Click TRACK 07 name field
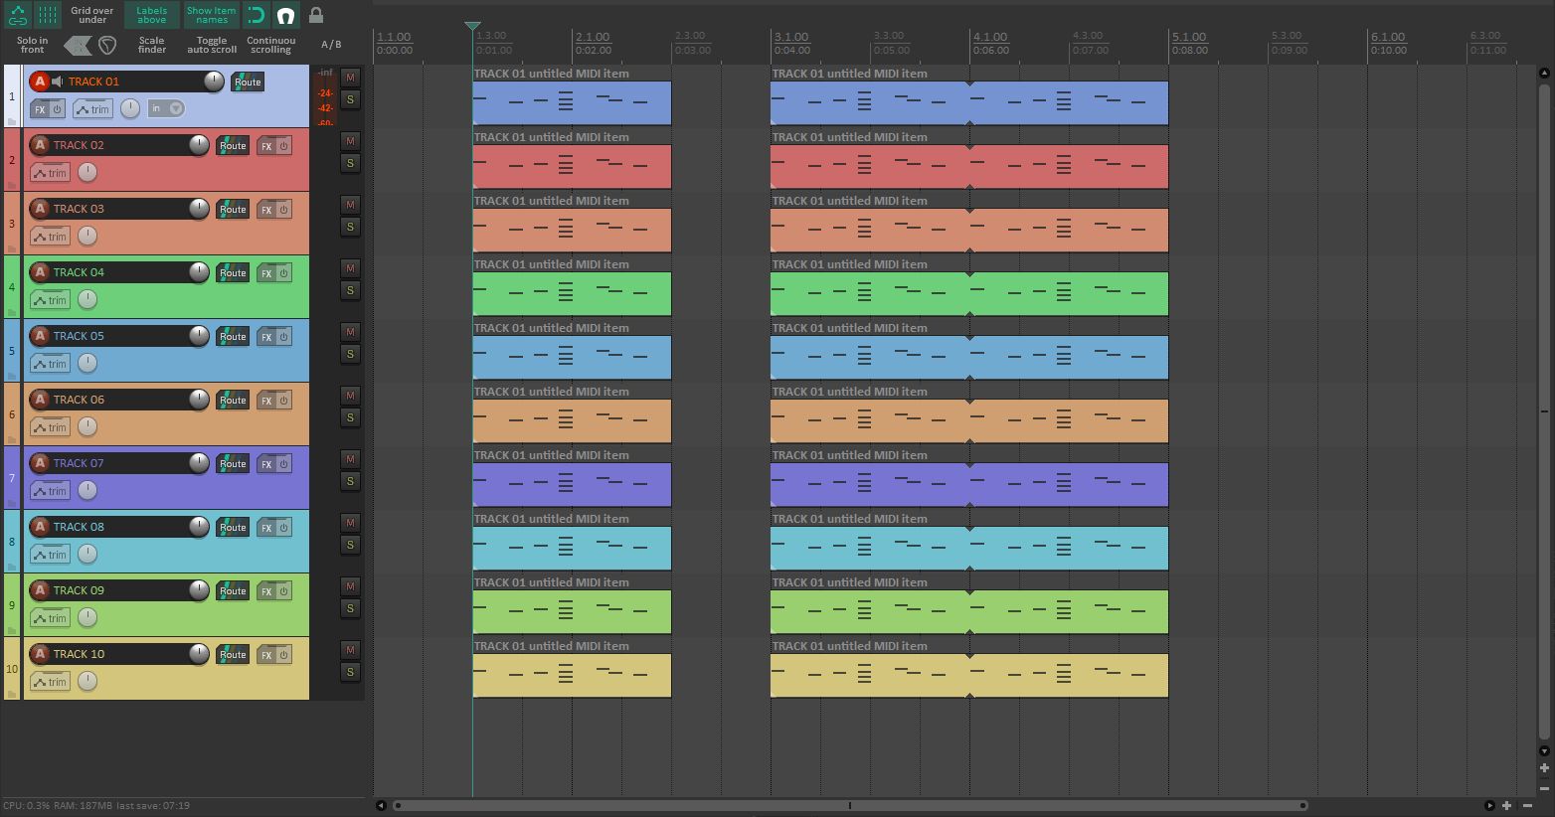The height and width of the screenshot is (817, 1555). click(119, 463)
